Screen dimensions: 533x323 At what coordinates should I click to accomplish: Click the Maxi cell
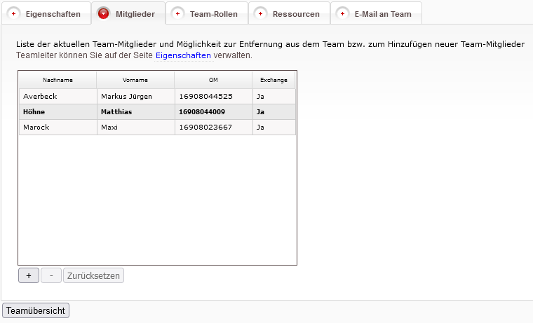tap(136, 128)
